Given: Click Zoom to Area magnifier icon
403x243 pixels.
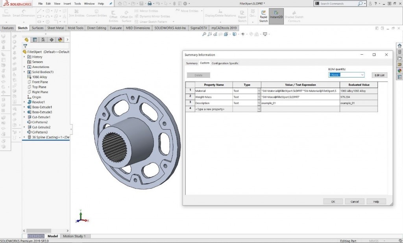Looking at the screenshot, I should (210, 34).
